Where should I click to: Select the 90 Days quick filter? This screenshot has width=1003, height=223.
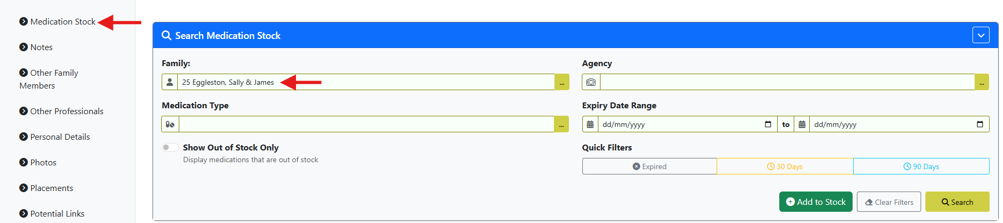pyautogui.click(x=921, y=166)
